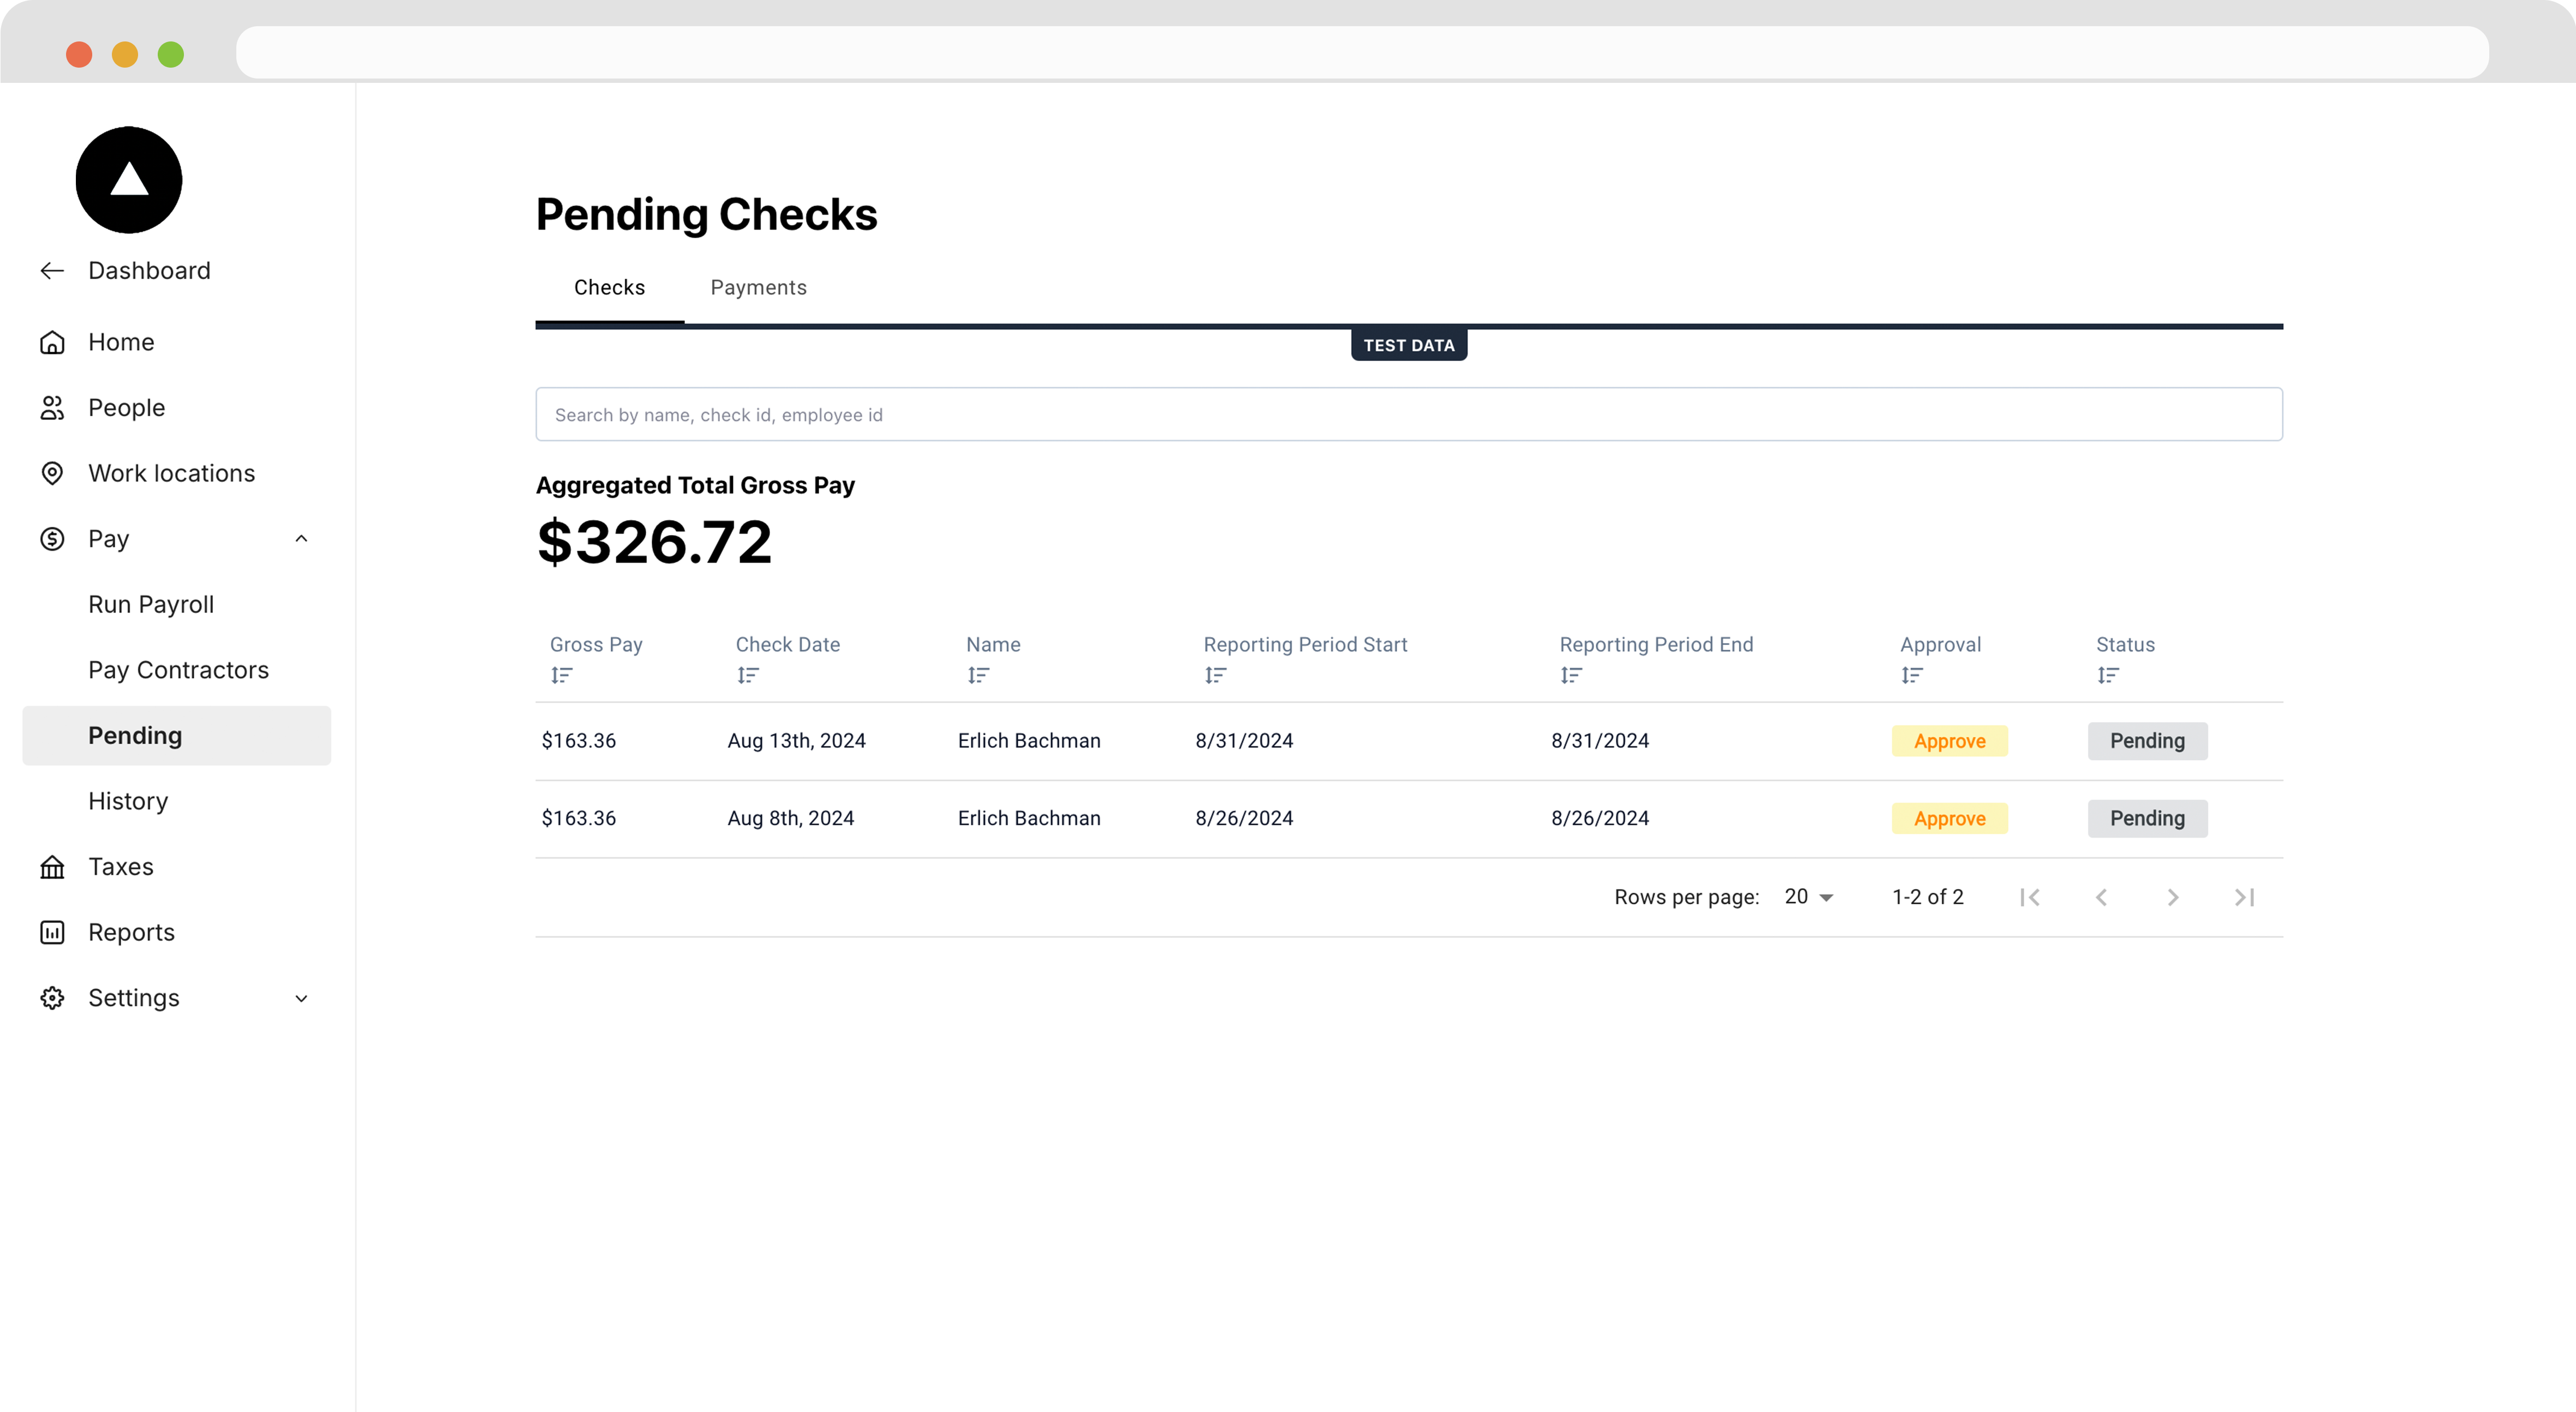2576x1412 pixels.
Task: Click the black triangle company logo
Action: tap(129, 180)
